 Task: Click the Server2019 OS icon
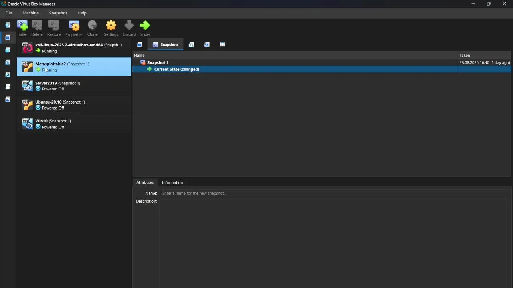click(x=27, y=86)
